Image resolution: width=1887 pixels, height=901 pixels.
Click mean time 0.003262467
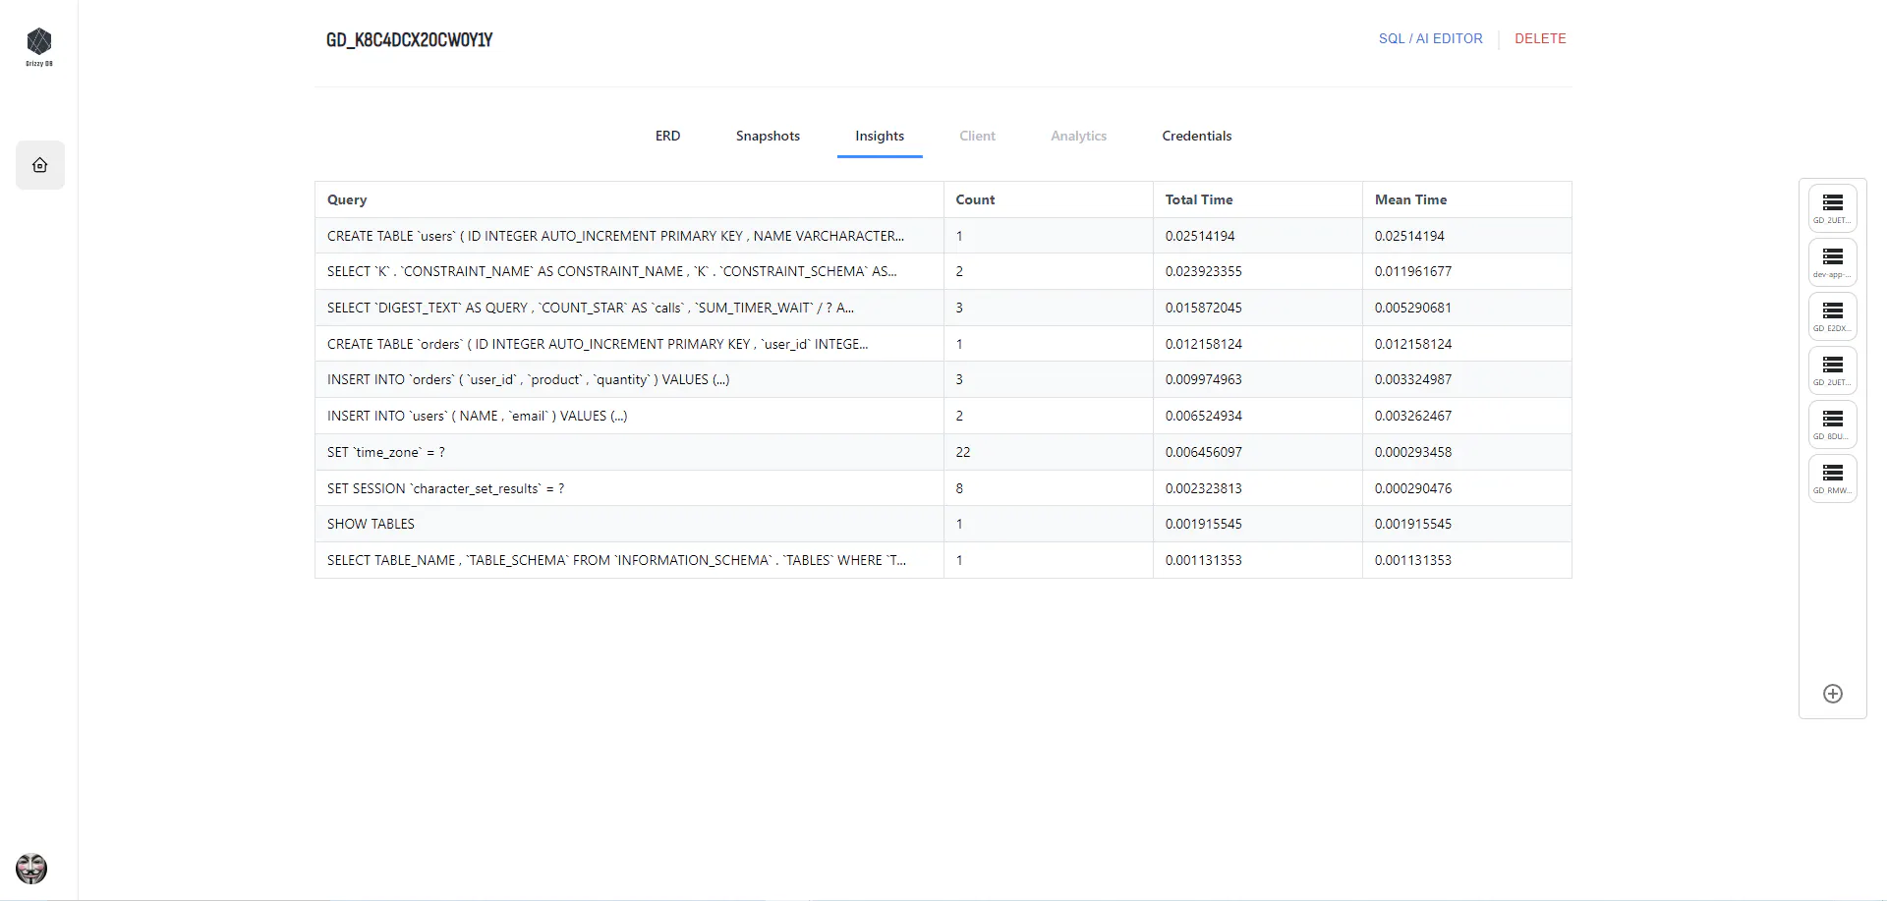coord(1413,416)
